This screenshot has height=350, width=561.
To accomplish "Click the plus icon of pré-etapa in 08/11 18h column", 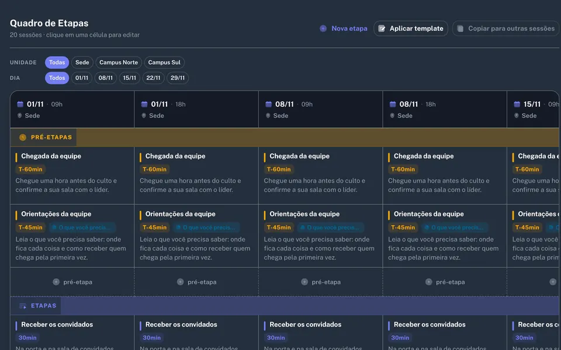I will 428,282.
